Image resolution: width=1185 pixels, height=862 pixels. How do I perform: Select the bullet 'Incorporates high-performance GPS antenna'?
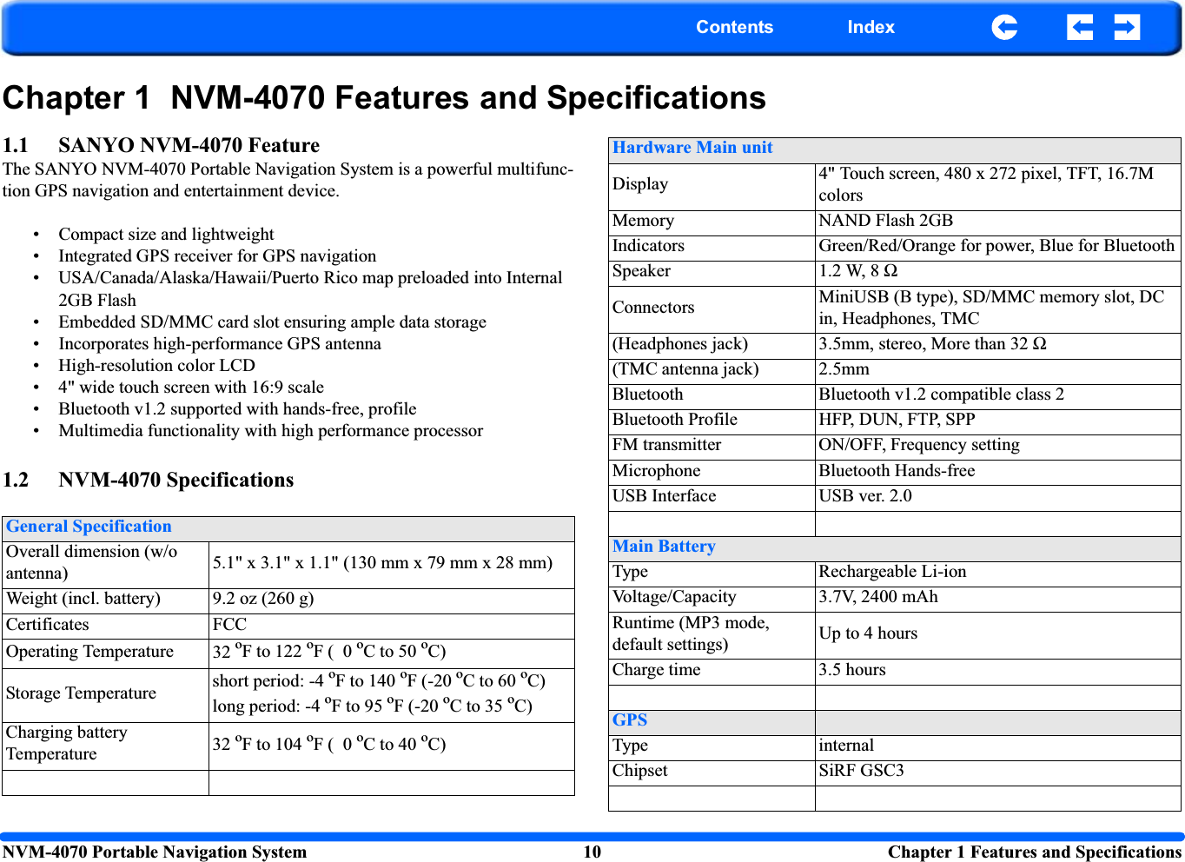[x=220, y=343]
